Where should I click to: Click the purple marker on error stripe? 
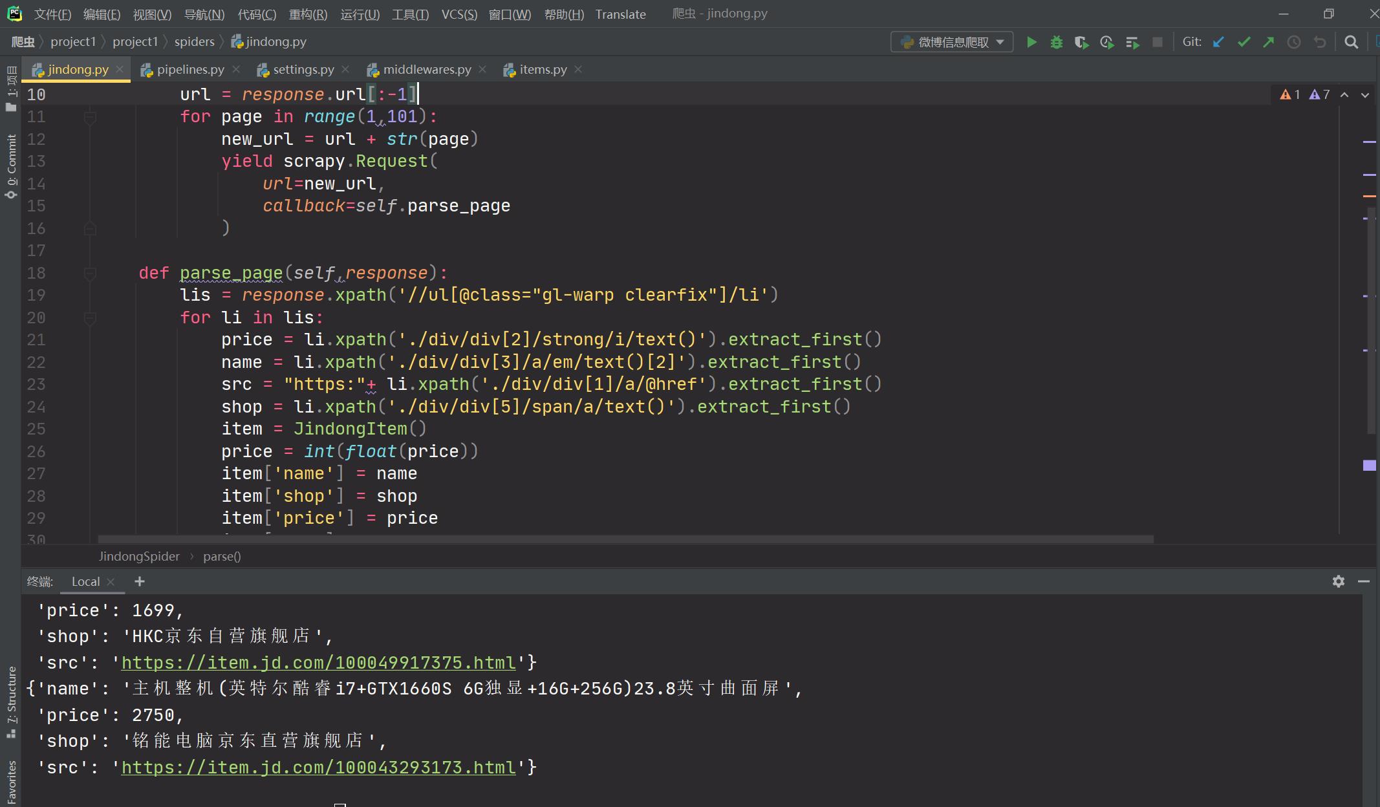(1369, 466)
